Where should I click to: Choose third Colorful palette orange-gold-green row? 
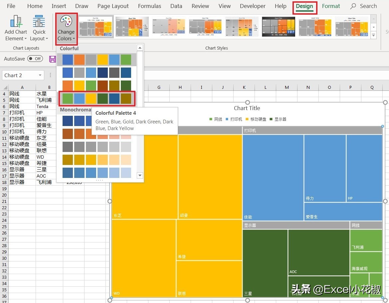click(97, 85)
